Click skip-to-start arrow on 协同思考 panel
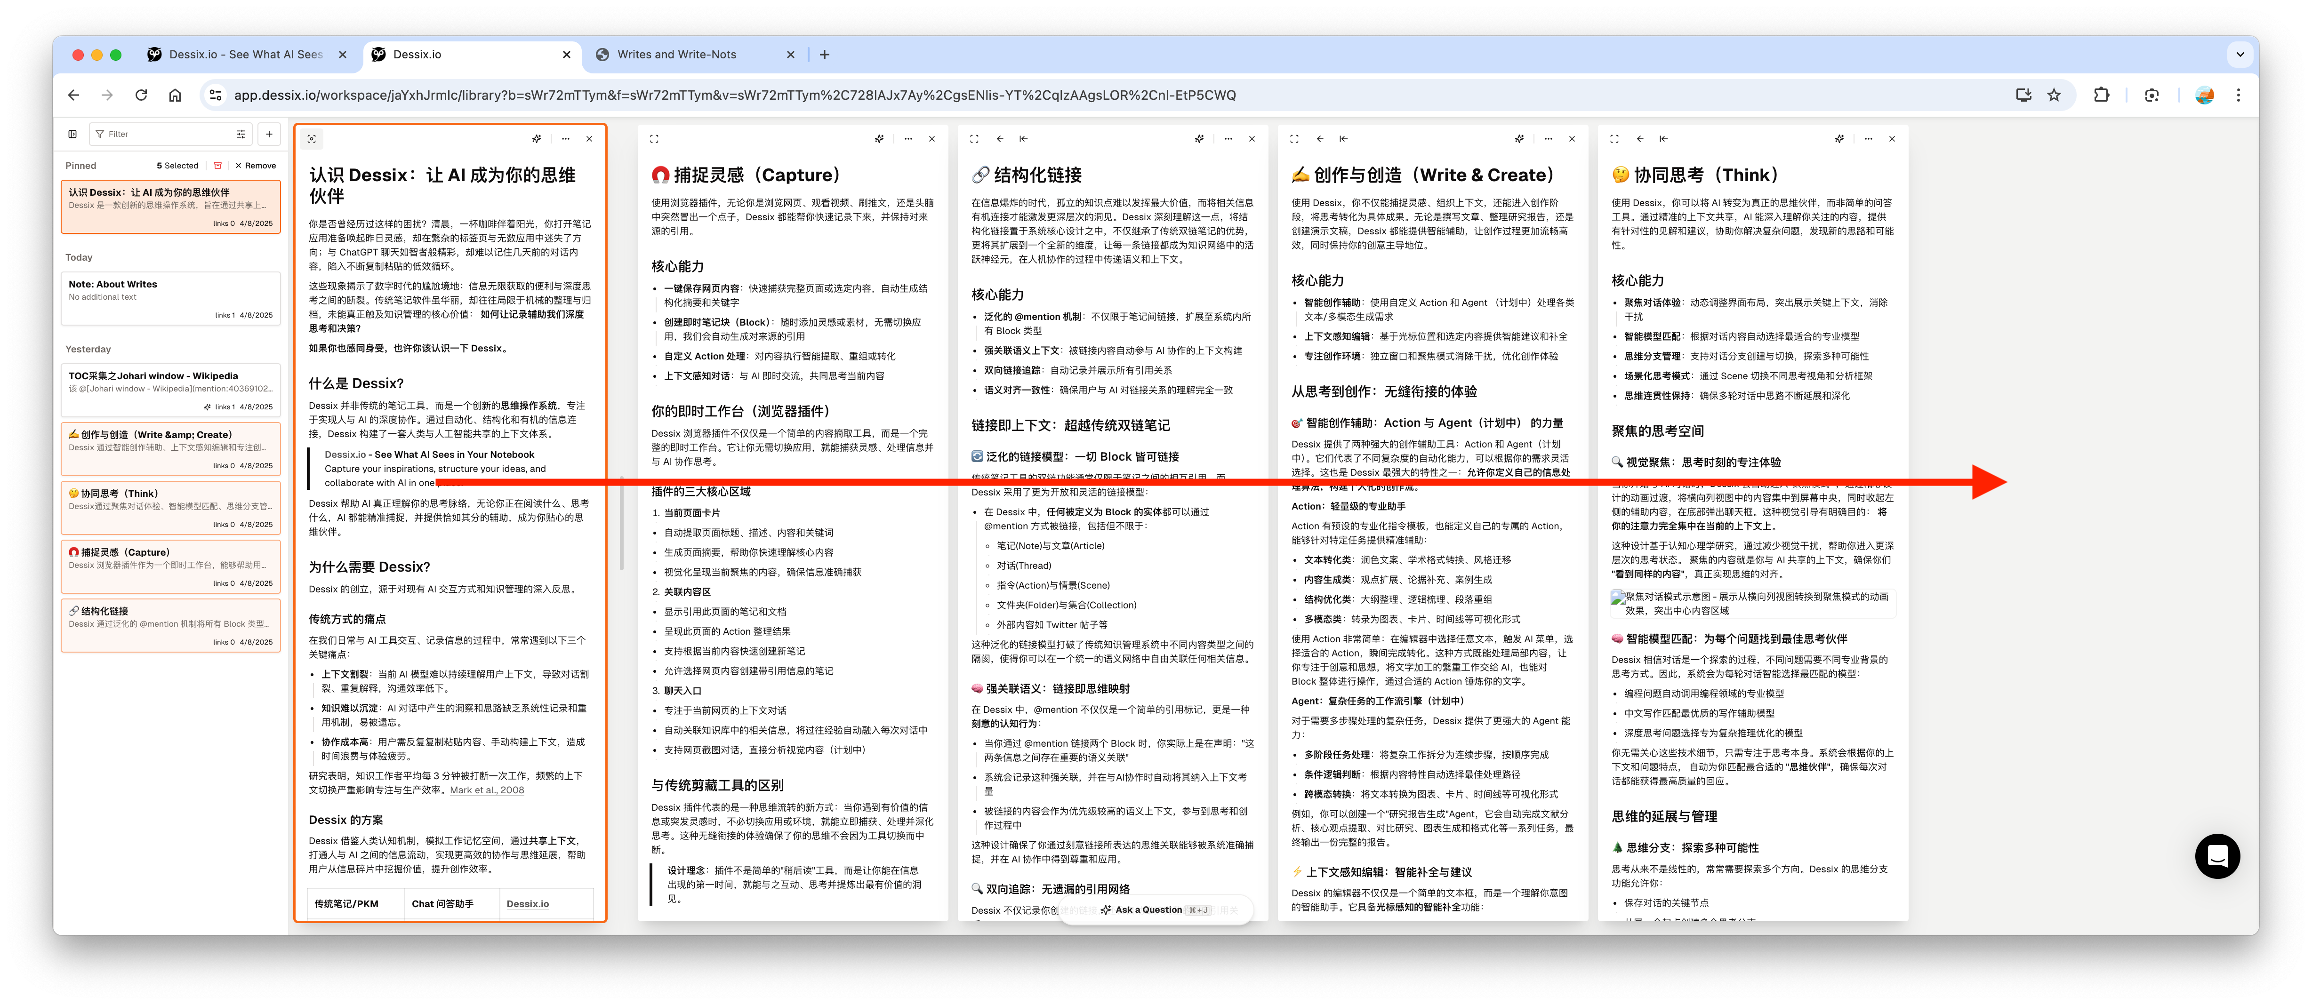This screenshot has width=2312, height=1005. pyautogui.click(x=1663, y=138)
